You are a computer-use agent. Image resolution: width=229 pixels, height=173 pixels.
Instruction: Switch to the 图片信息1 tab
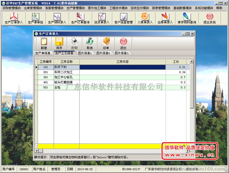pos(85,53)
